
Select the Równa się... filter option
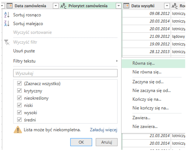pos(144,63)
